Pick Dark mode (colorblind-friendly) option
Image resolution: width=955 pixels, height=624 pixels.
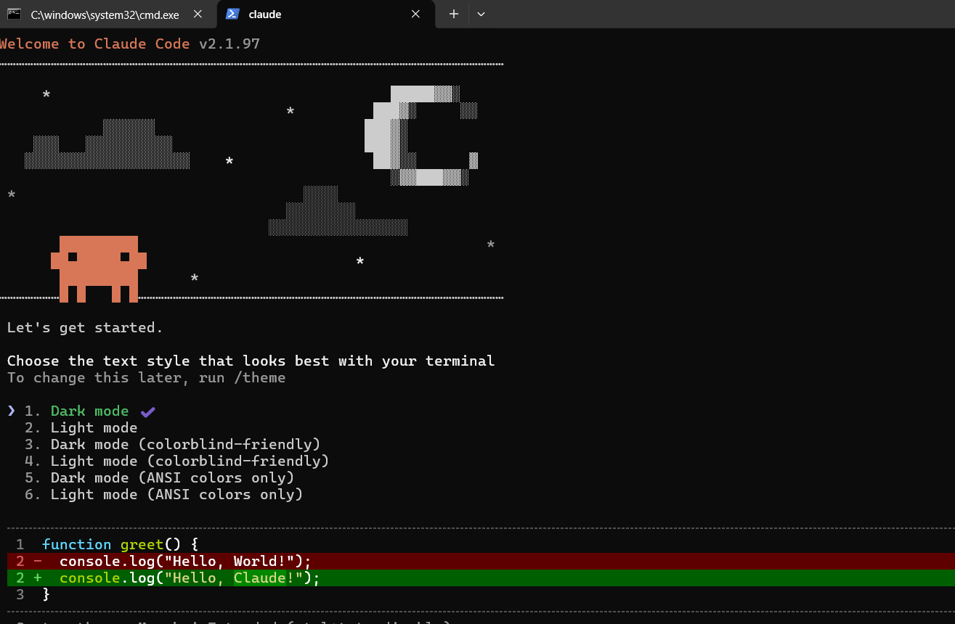click(172, 445)
